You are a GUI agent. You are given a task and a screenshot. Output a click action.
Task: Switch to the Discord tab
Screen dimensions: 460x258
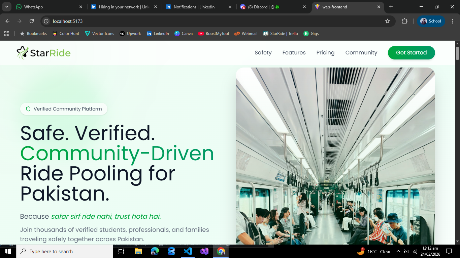click(273, 7)
